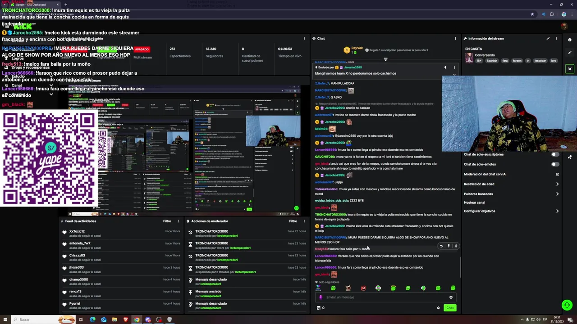
Task: Open Acciones de moderador three-dot menu
Action: (x=304, y=221)
